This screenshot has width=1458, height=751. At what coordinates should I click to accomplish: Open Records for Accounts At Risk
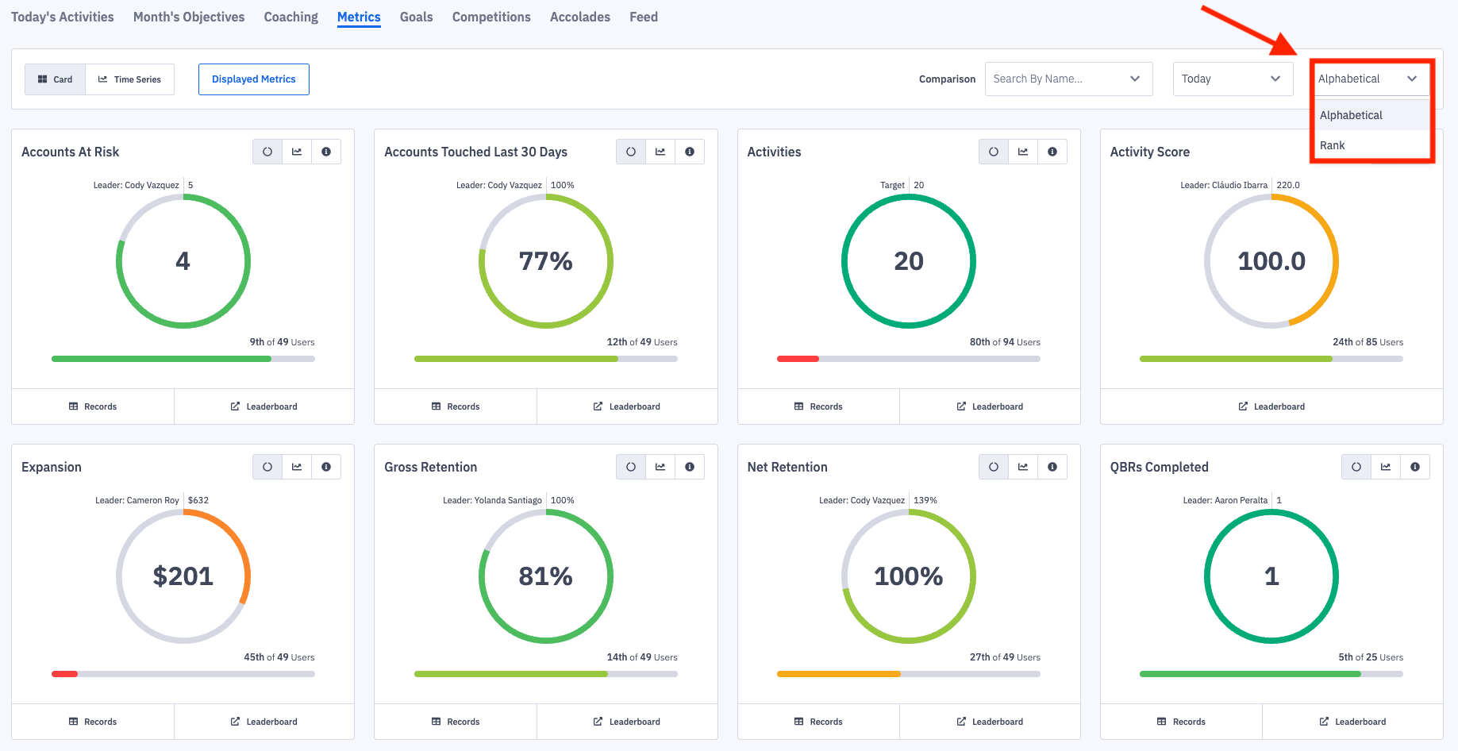tap(93, 406)
